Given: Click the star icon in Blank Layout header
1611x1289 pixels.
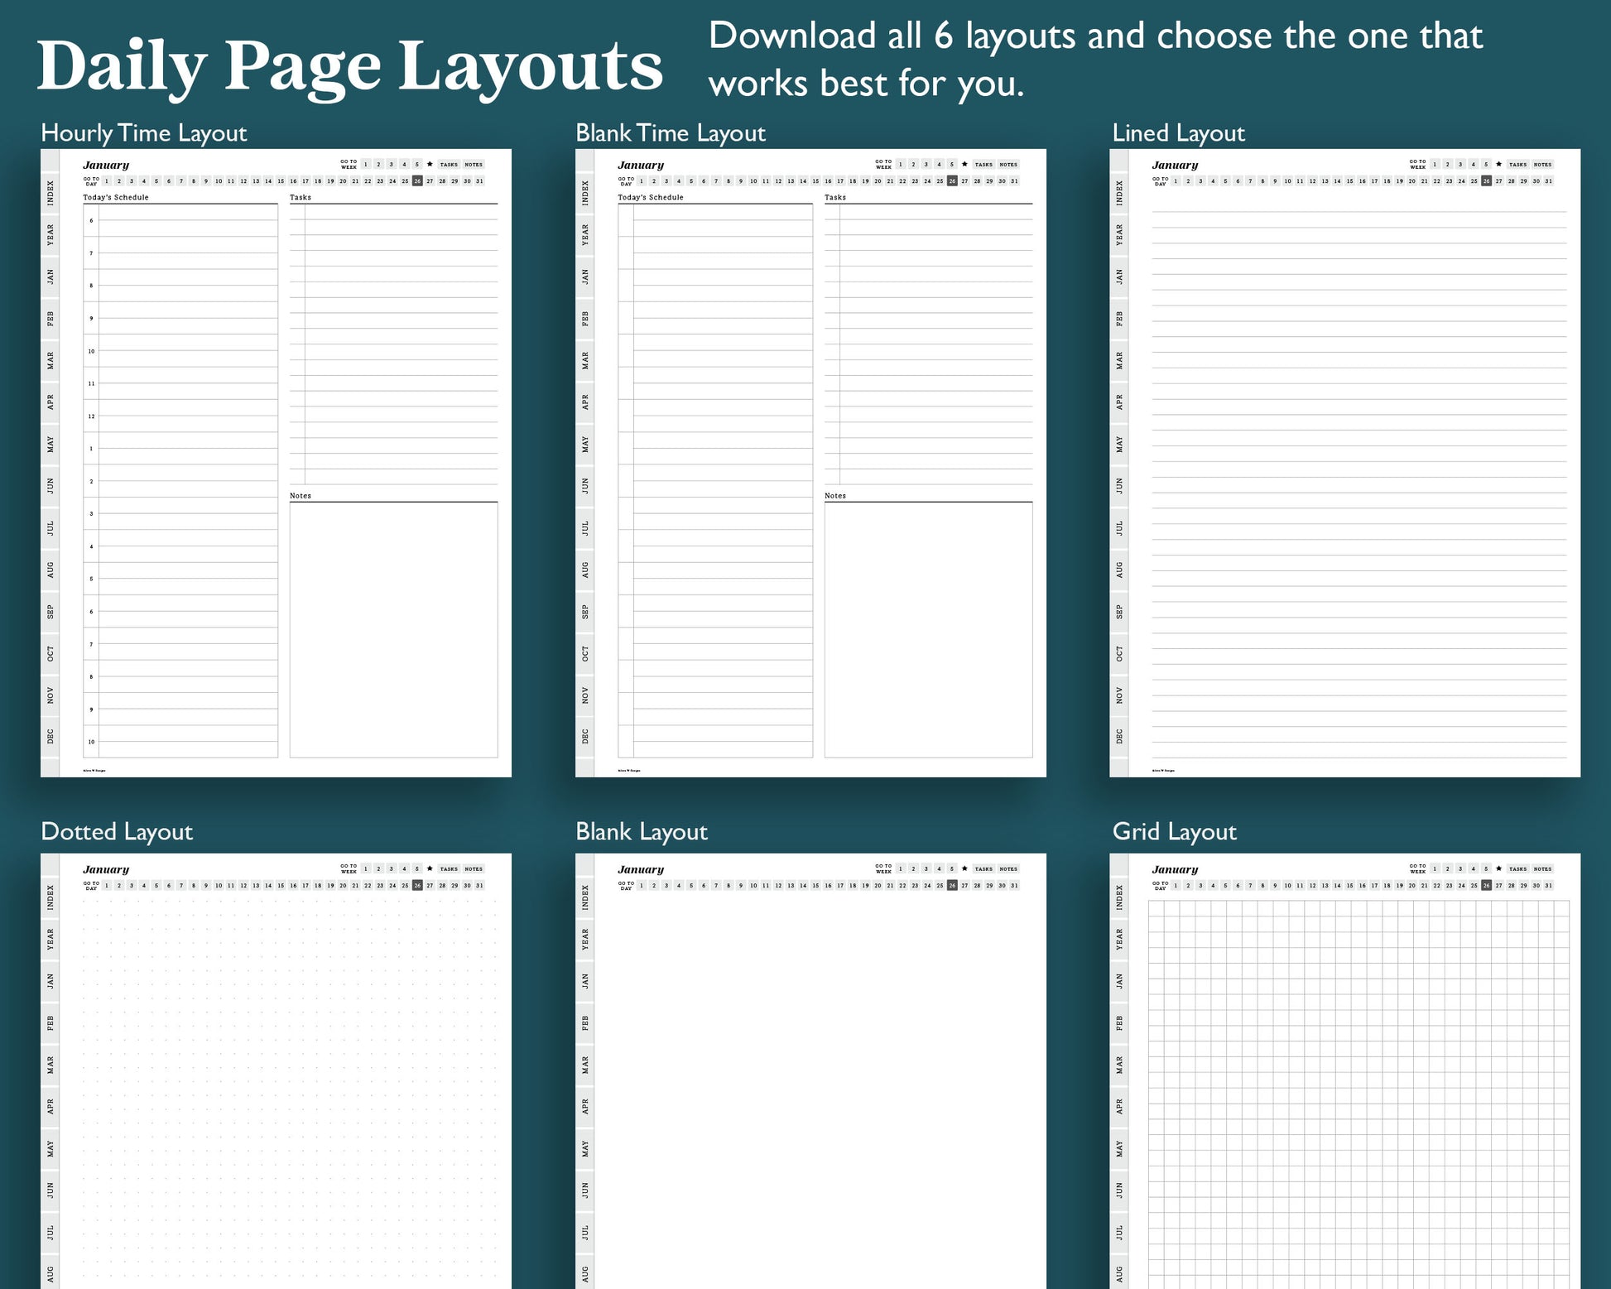Looking at the screenshot, I should 964,868.
